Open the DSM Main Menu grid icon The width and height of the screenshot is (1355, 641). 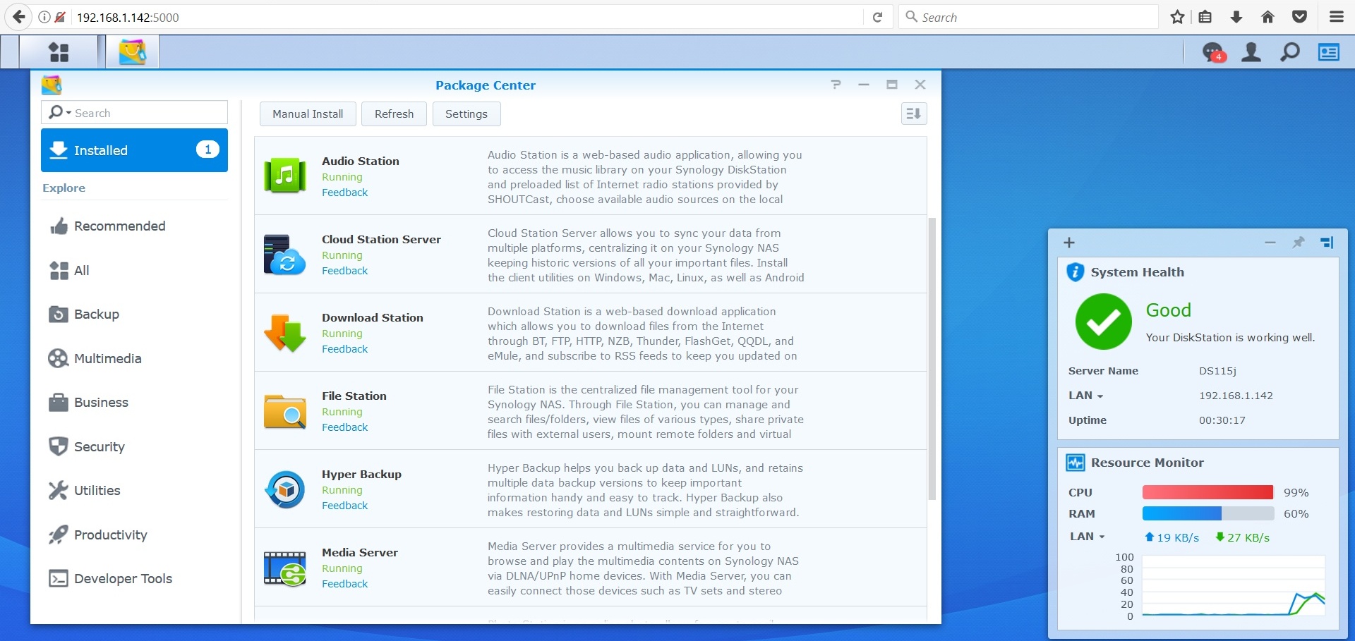59,52
